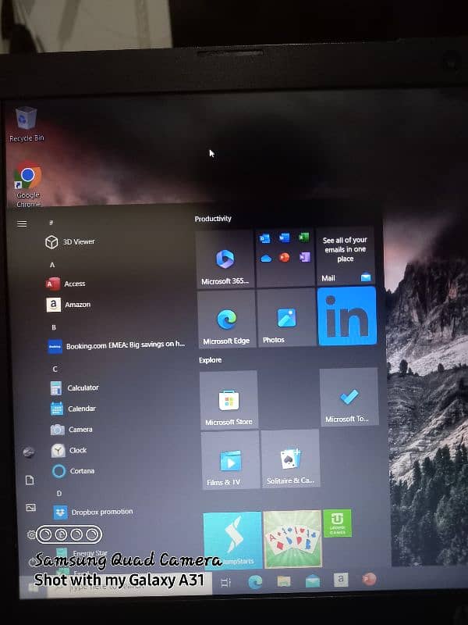Open 3D Viewer from the app list
This screenshot has height=625, width=468.
pos(70,241)
